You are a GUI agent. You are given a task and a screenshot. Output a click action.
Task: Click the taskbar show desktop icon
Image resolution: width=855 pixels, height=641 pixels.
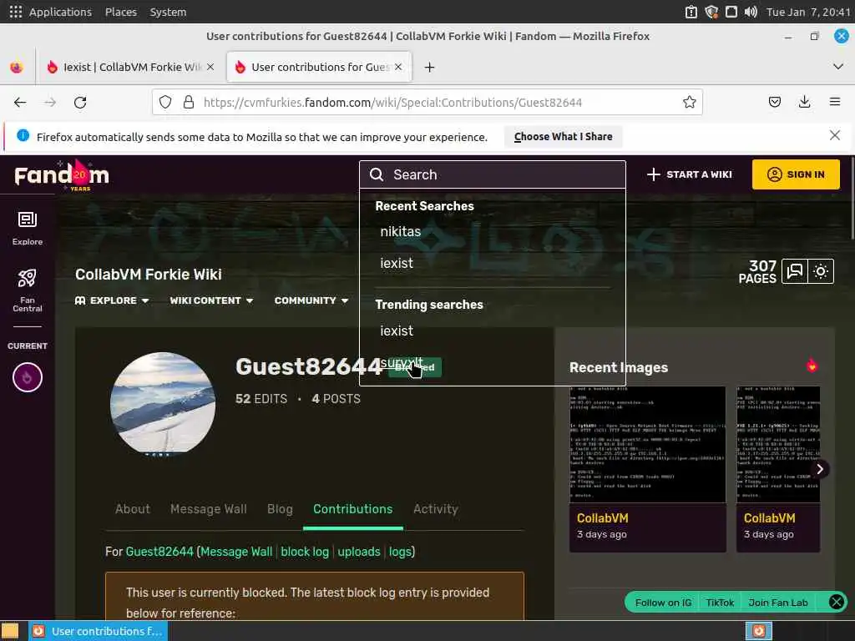(x=10, y=631)
